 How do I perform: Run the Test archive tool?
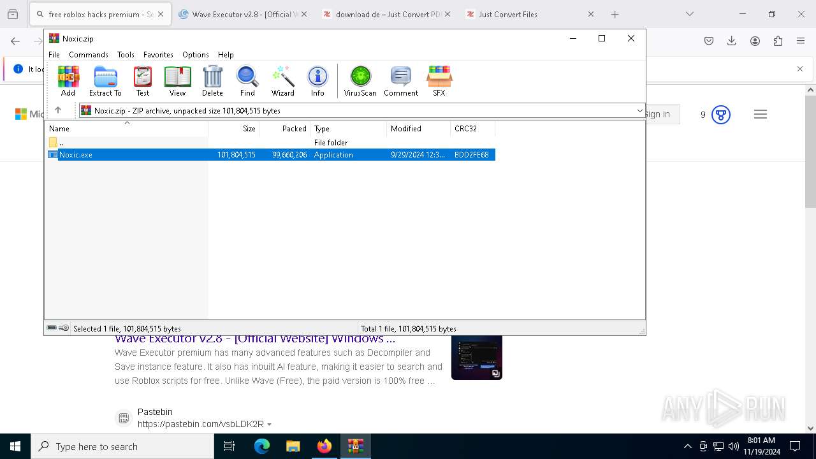click(143, 81)
